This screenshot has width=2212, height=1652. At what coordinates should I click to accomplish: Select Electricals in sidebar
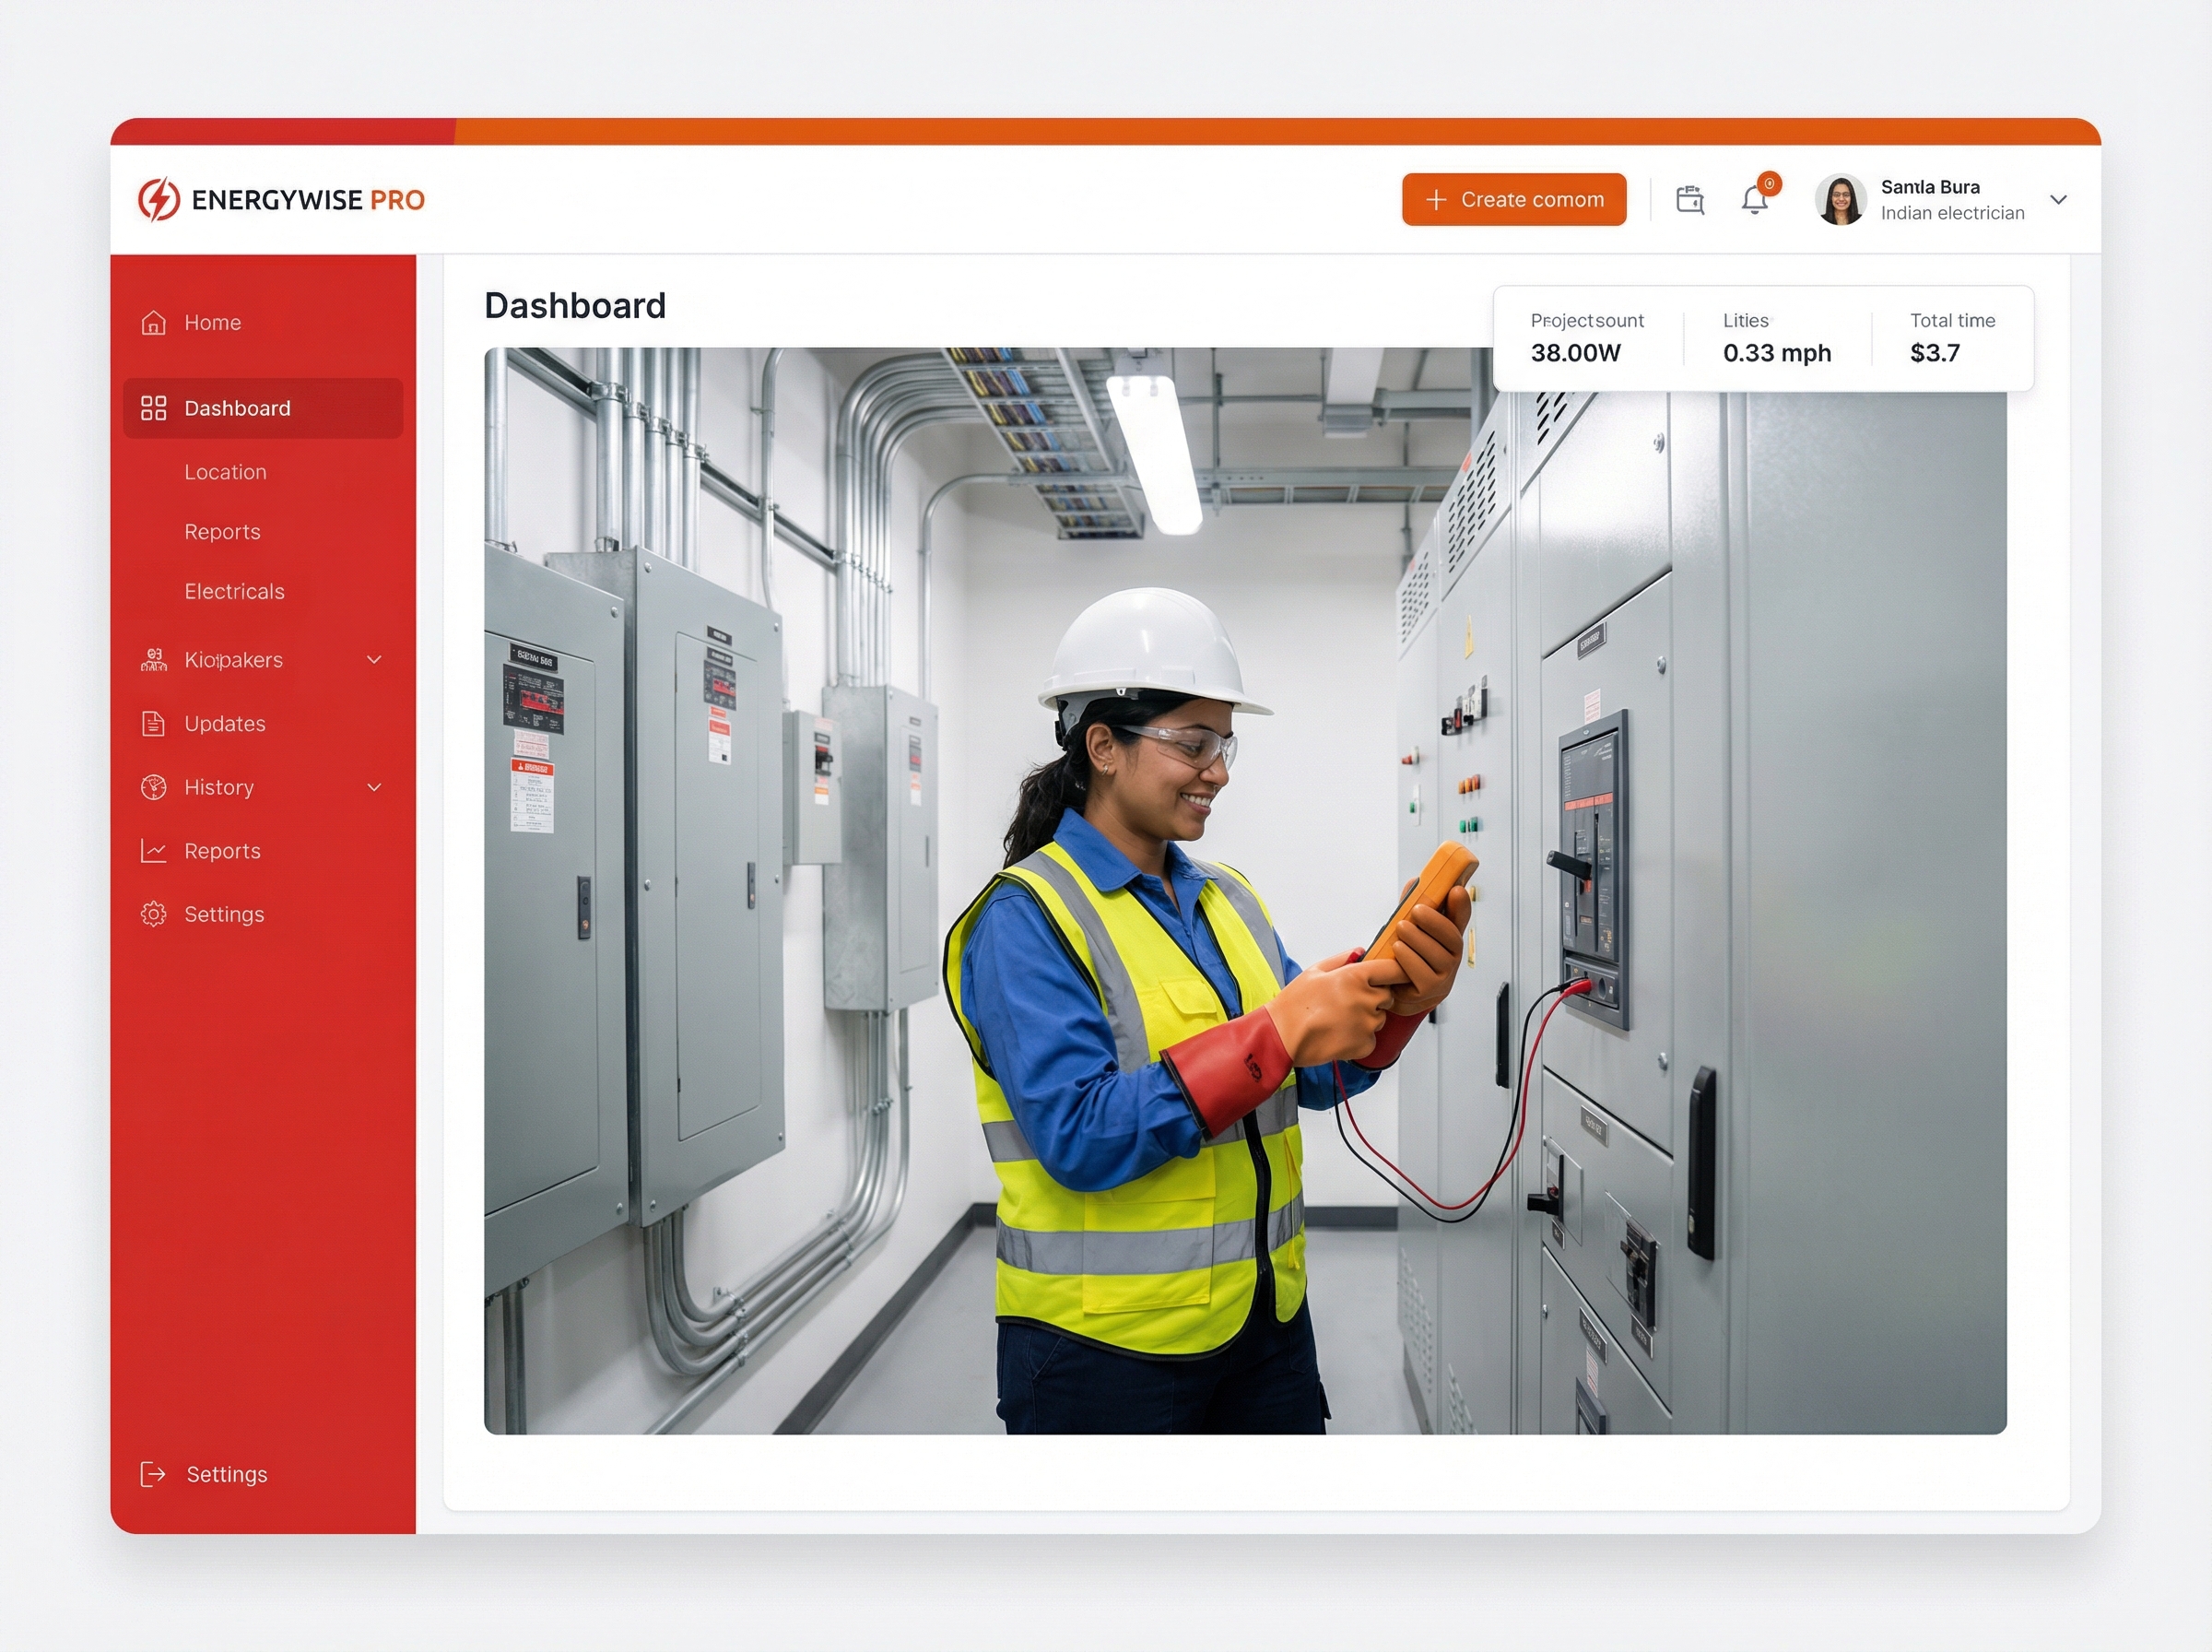(234, 591)
